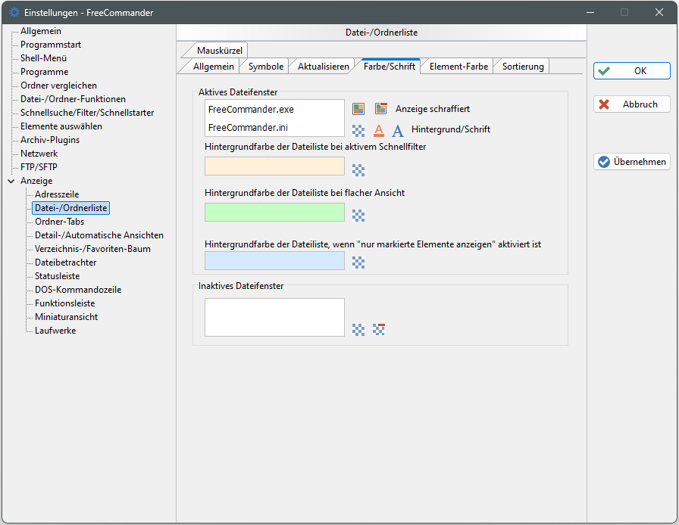
Task: Select Datei-/Ordner-Funktionen in the tree
Action: point(73,99)
